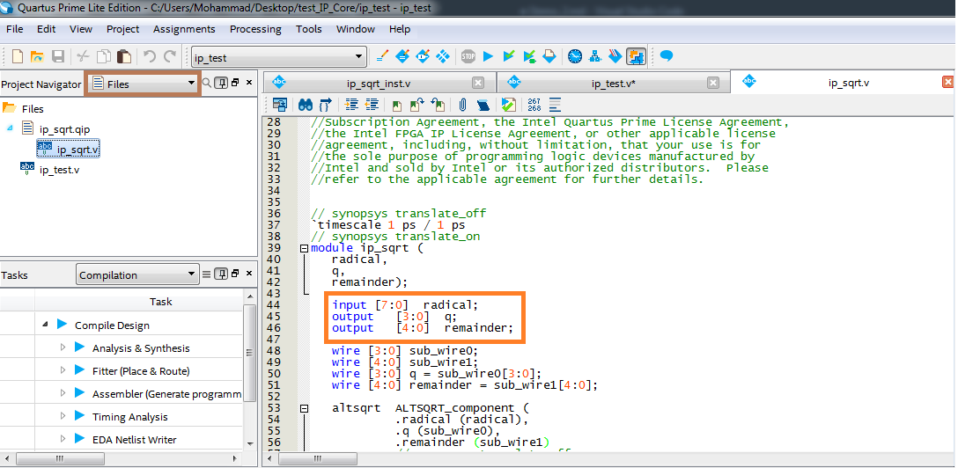Image resolution: width=958 pixels, height=468 pixels.
Task: Collapse the Compile Design task
Action: coord(45,325)
